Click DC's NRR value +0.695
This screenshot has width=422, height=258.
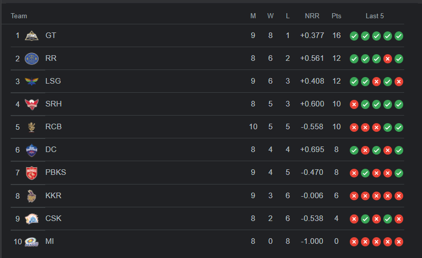pos(312,150)
